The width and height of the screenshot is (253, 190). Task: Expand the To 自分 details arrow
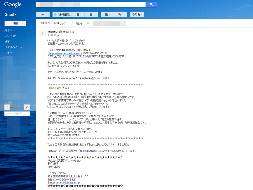59,35
